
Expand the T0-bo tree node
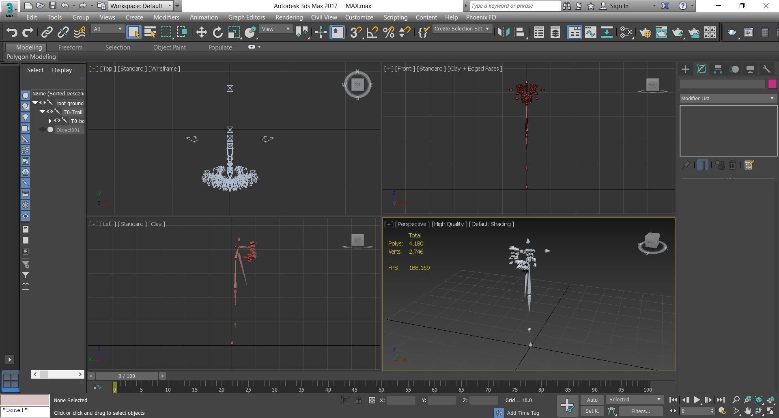49,121
